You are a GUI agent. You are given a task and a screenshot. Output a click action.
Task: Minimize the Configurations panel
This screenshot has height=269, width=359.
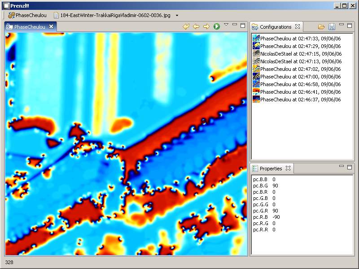click(x=341, y=25)
